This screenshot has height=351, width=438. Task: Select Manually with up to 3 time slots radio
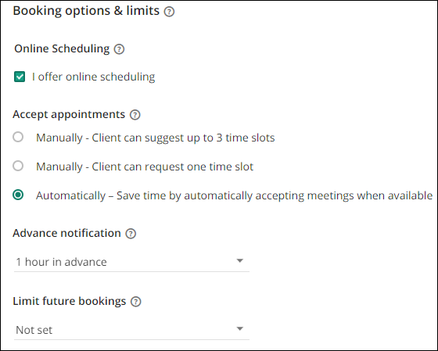tap(18, 137)
